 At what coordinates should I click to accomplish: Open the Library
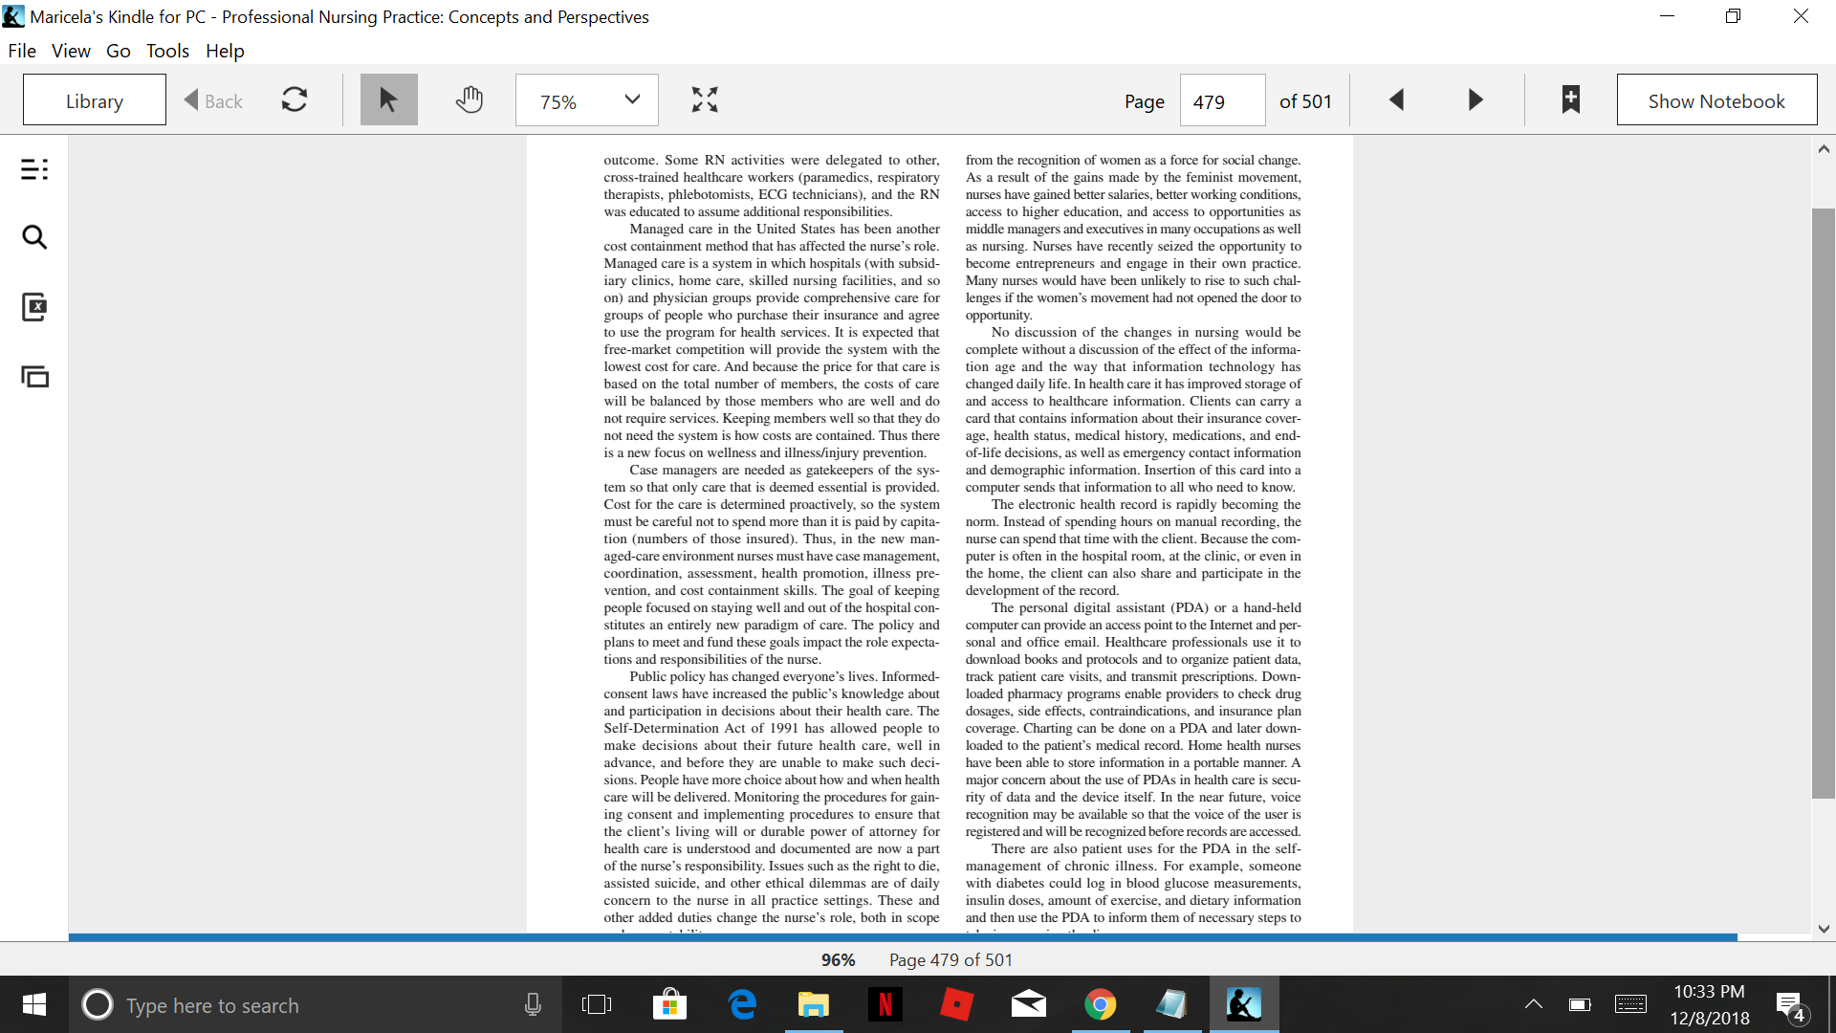pos(95,100)
